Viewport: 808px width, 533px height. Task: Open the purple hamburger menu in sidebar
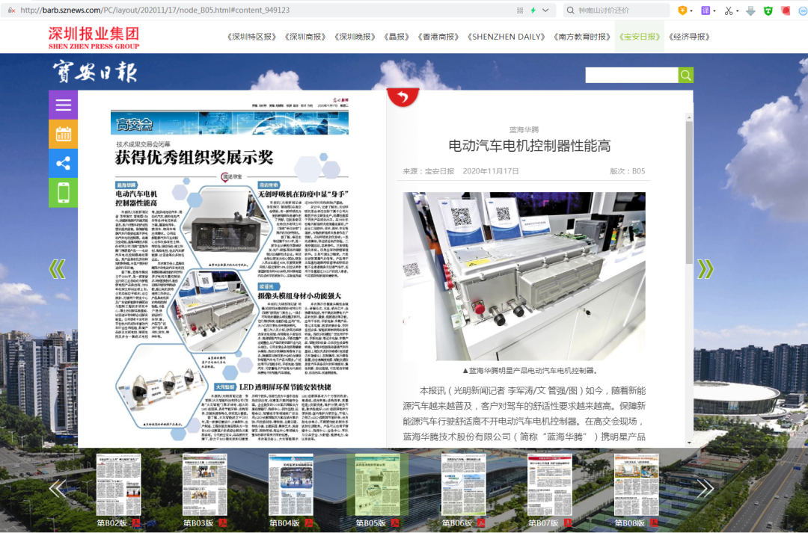(64, 105)
